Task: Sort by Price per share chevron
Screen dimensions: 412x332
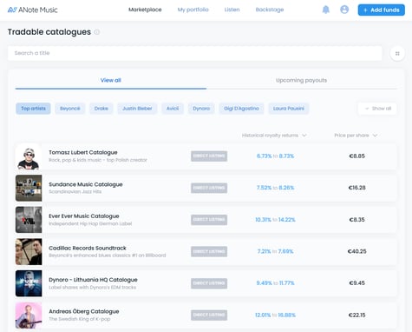Action: pyautogui.click(x=375, y=136)
